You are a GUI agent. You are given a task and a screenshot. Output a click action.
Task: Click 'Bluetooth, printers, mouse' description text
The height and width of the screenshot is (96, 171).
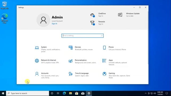click(84, 50)
